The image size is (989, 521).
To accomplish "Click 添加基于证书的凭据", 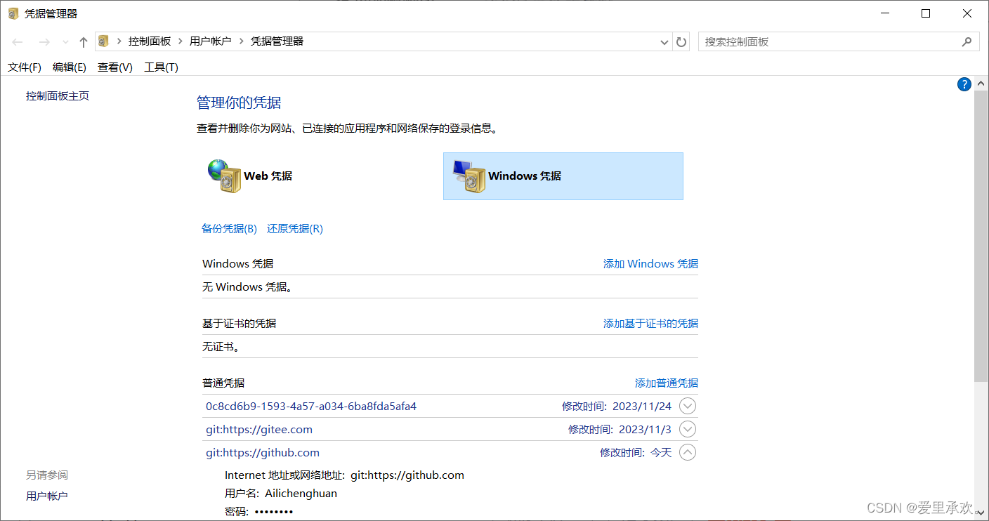I will 650,324.
